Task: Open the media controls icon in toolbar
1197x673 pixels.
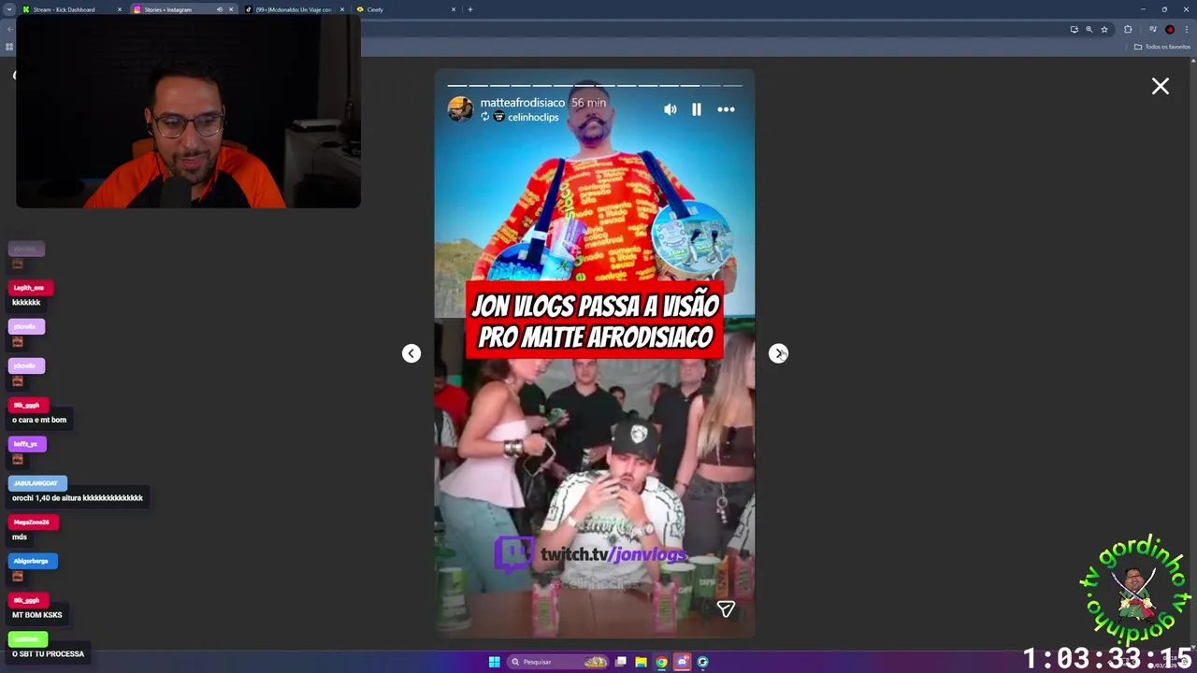Action: click(1152, 29)
